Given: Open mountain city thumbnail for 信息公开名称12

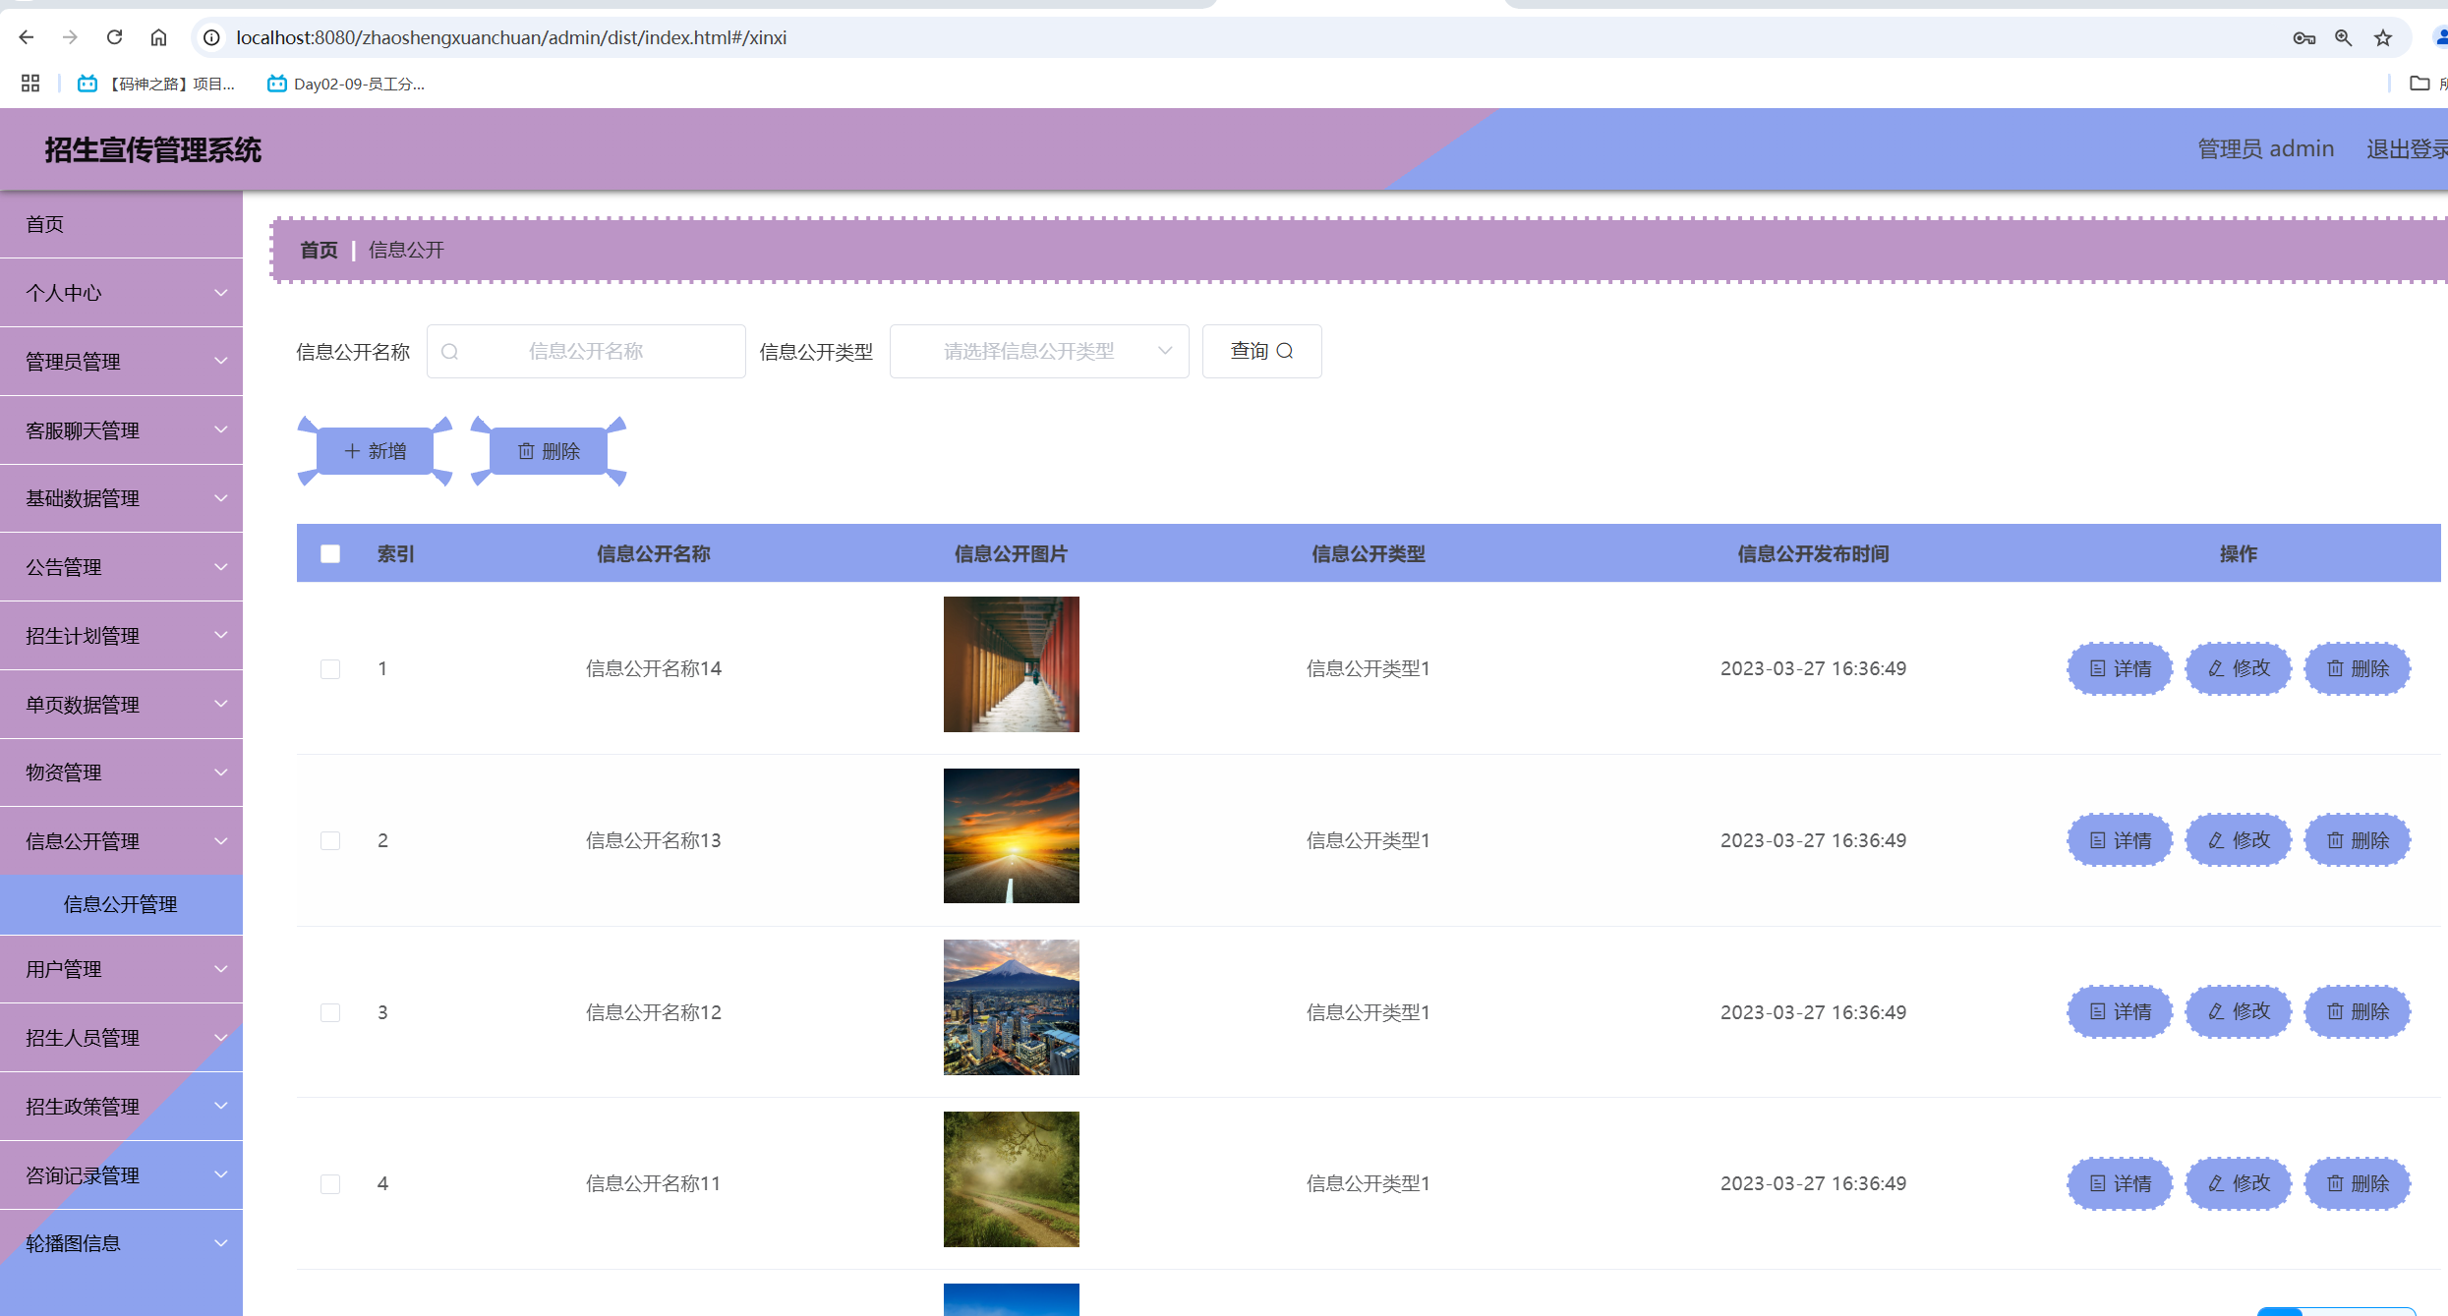Looking at the screenshot, I should click(1011, 1007).
